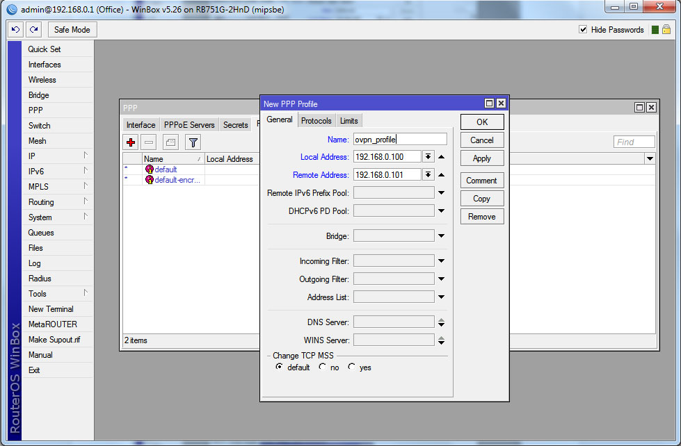
Task: Open the Bridge dropdown list
Action: click(441, 236)
